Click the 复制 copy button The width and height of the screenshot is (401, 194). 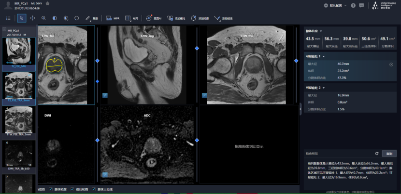[x=389, y=154]
